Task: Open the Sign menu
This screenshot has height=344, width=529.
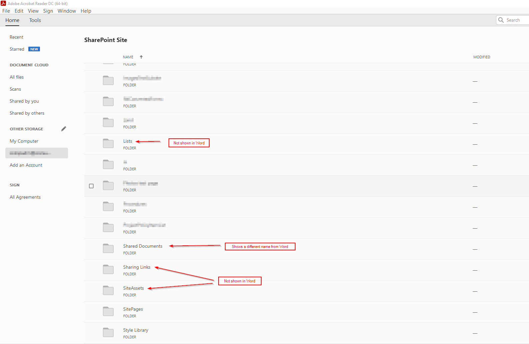Action: 48,11
